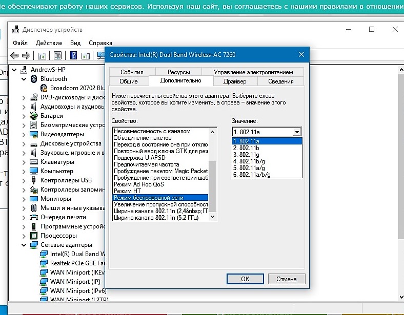Switch to the Управление электропитанием tab

point(253,72)
